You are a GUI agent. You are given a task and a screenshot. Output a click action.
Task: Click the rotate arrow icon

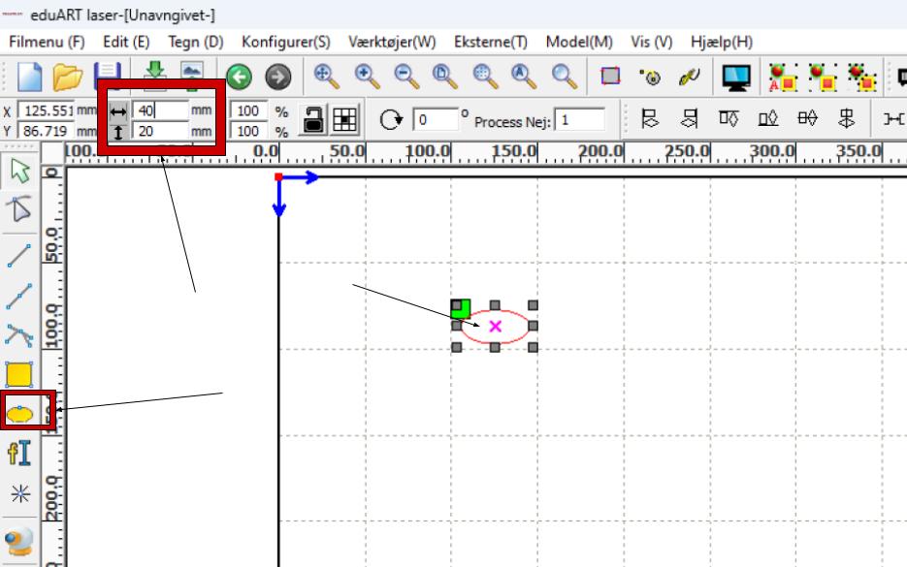point(391,119)
